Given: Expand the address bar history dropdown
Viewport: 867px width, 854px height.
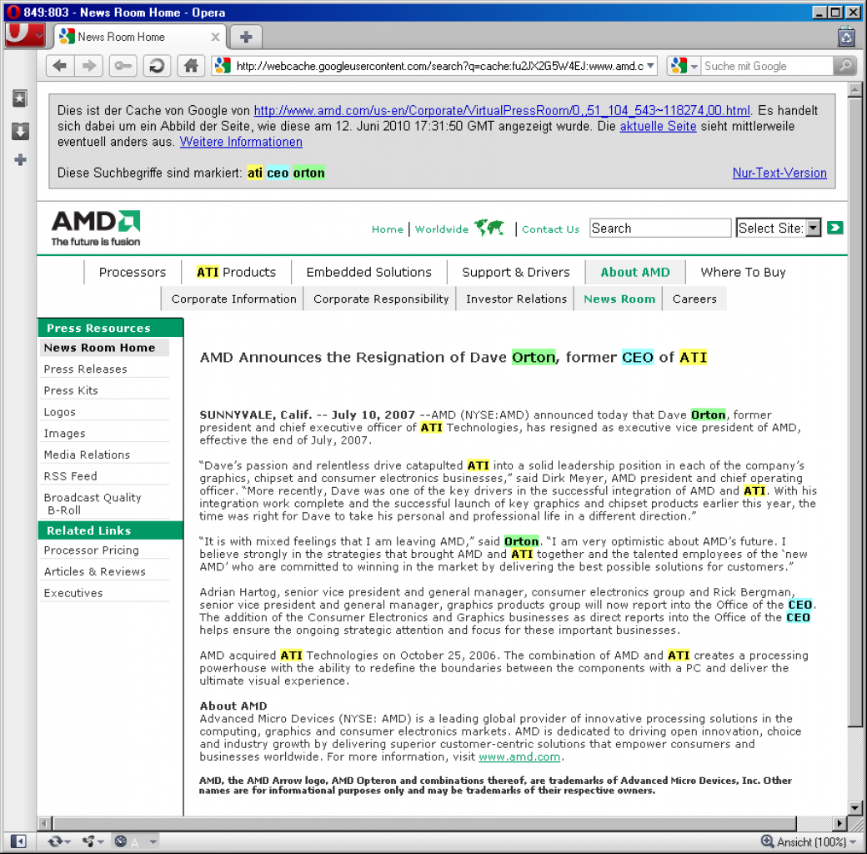Looking at the screenshot, I should 650,66.
